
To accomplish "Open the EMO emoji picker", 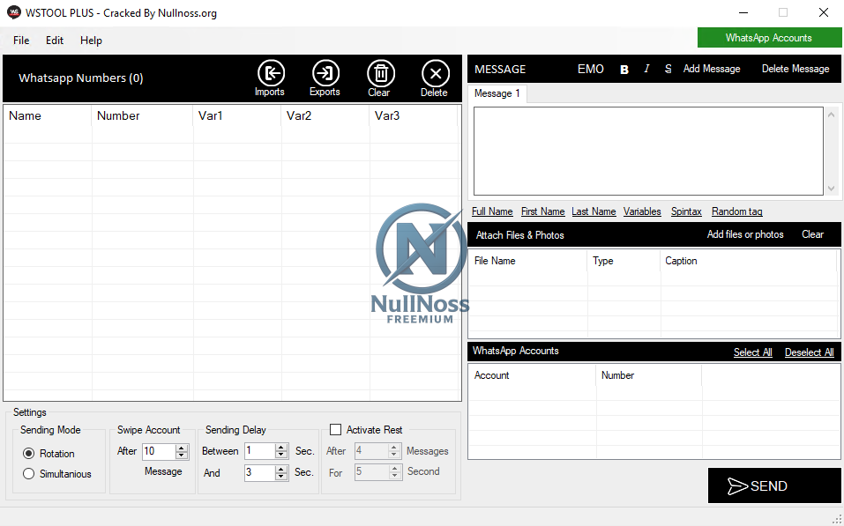I will pos(590,69).
